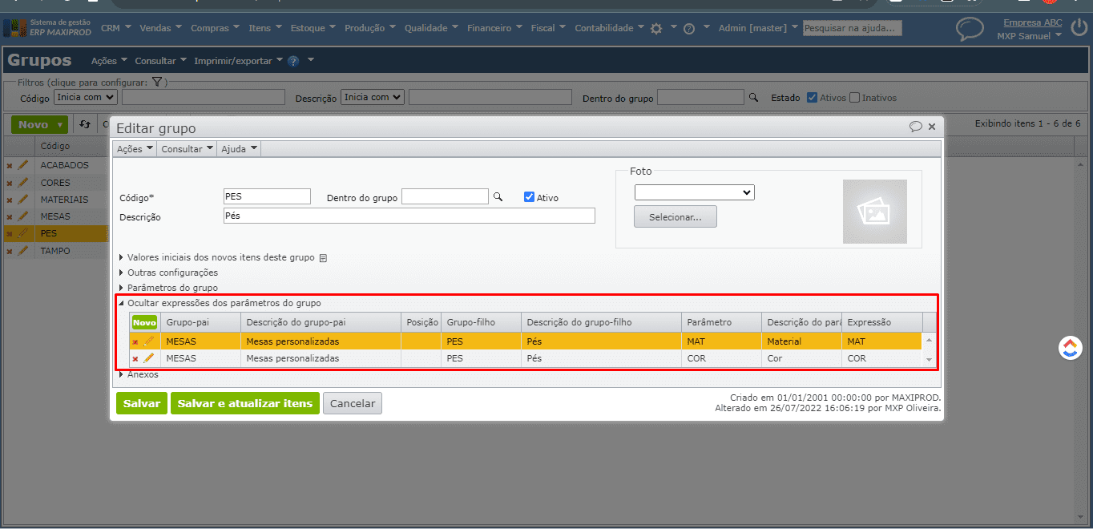Viewport: 1093px width, 529px height.
Task: Toggle the Ativos filter checkbox
Action: point(813,98)
